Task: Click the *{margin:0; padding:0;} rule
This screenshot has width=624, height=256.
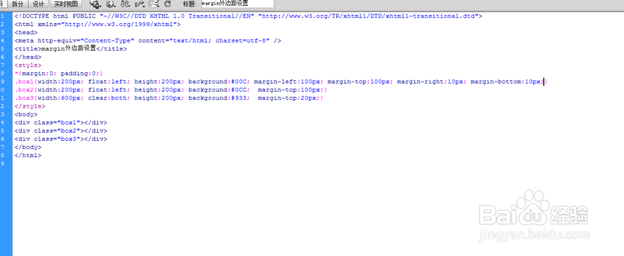Action: tap(59, 73)
